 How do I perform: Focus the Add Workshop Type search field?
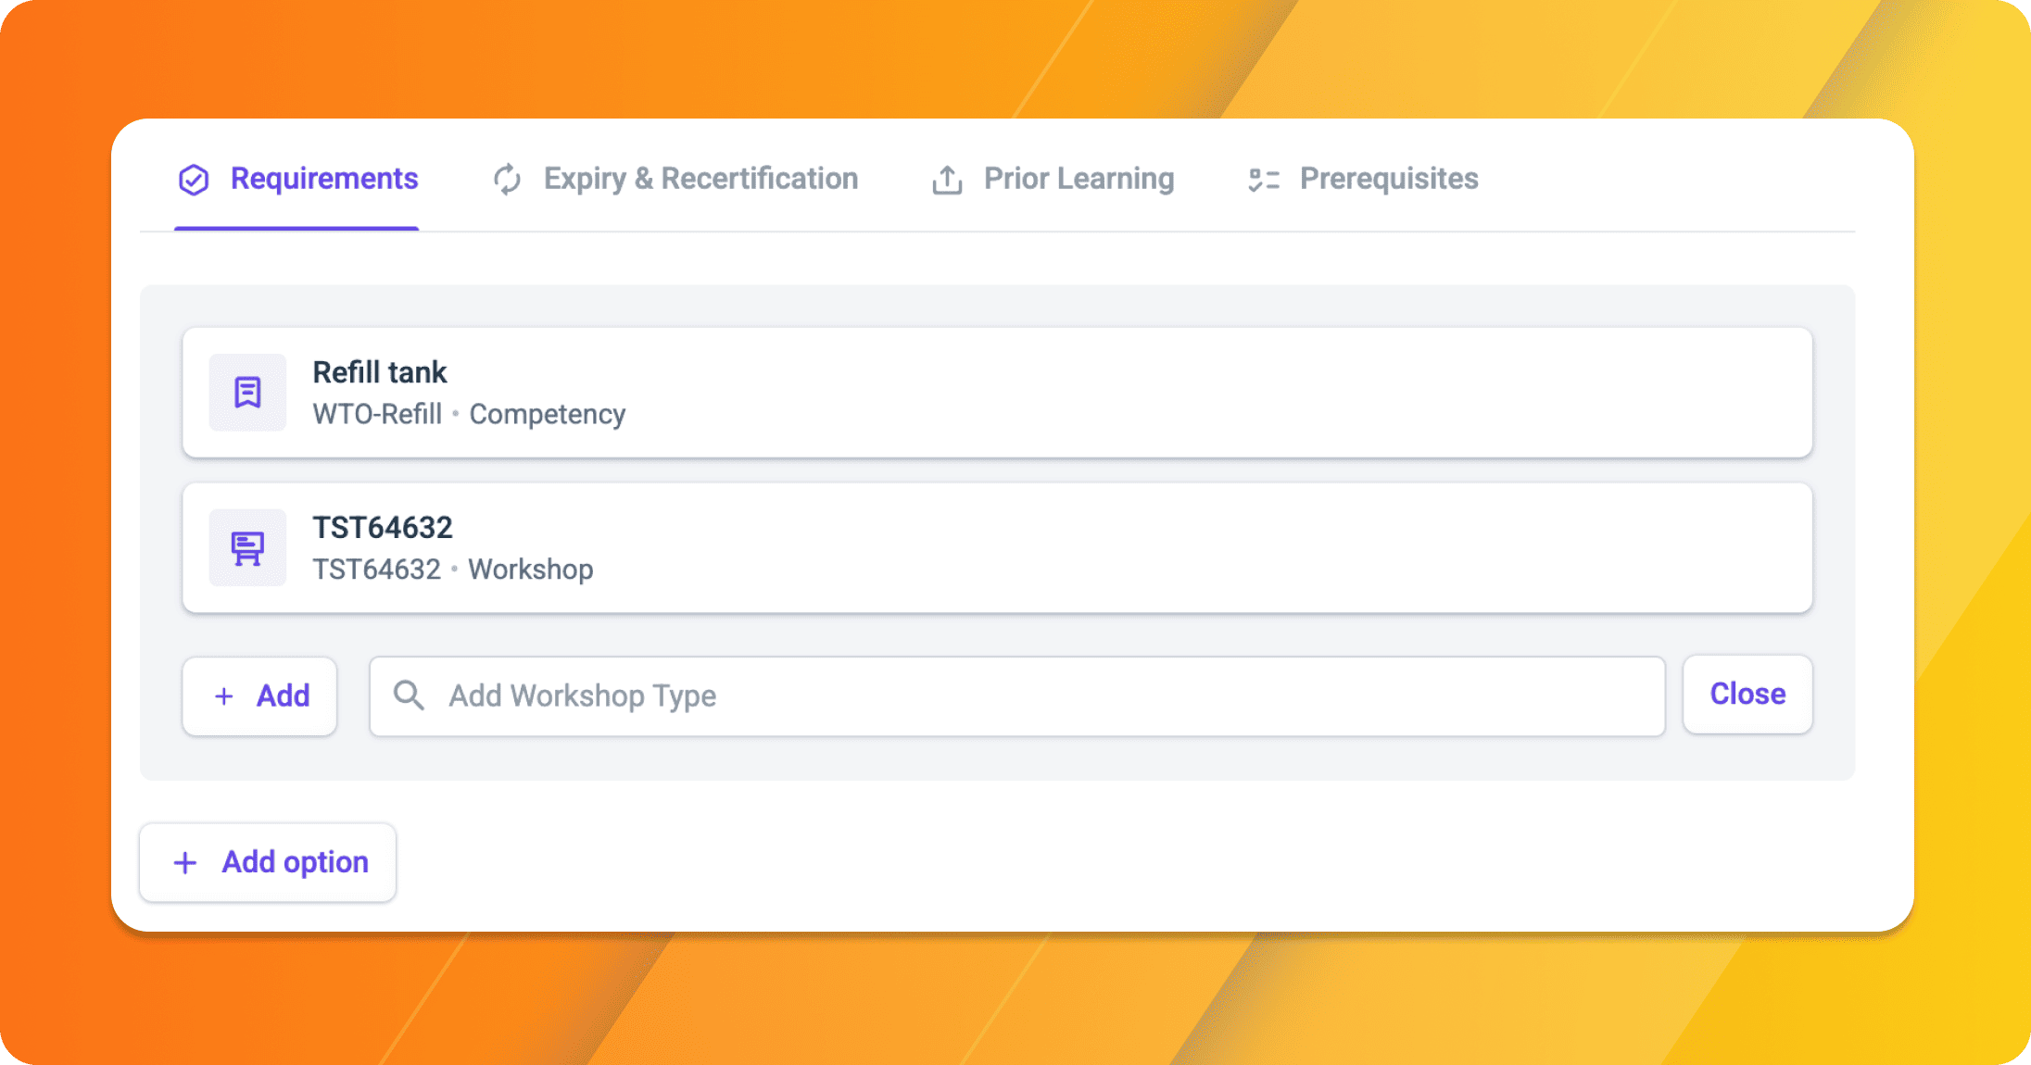point(1017,696)
